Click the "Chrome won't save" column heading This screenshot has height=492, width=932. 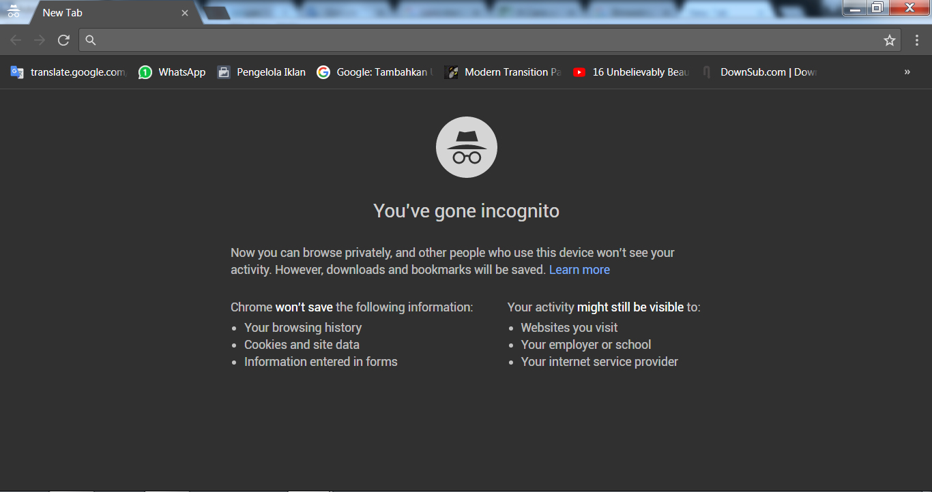coord(351,307)
